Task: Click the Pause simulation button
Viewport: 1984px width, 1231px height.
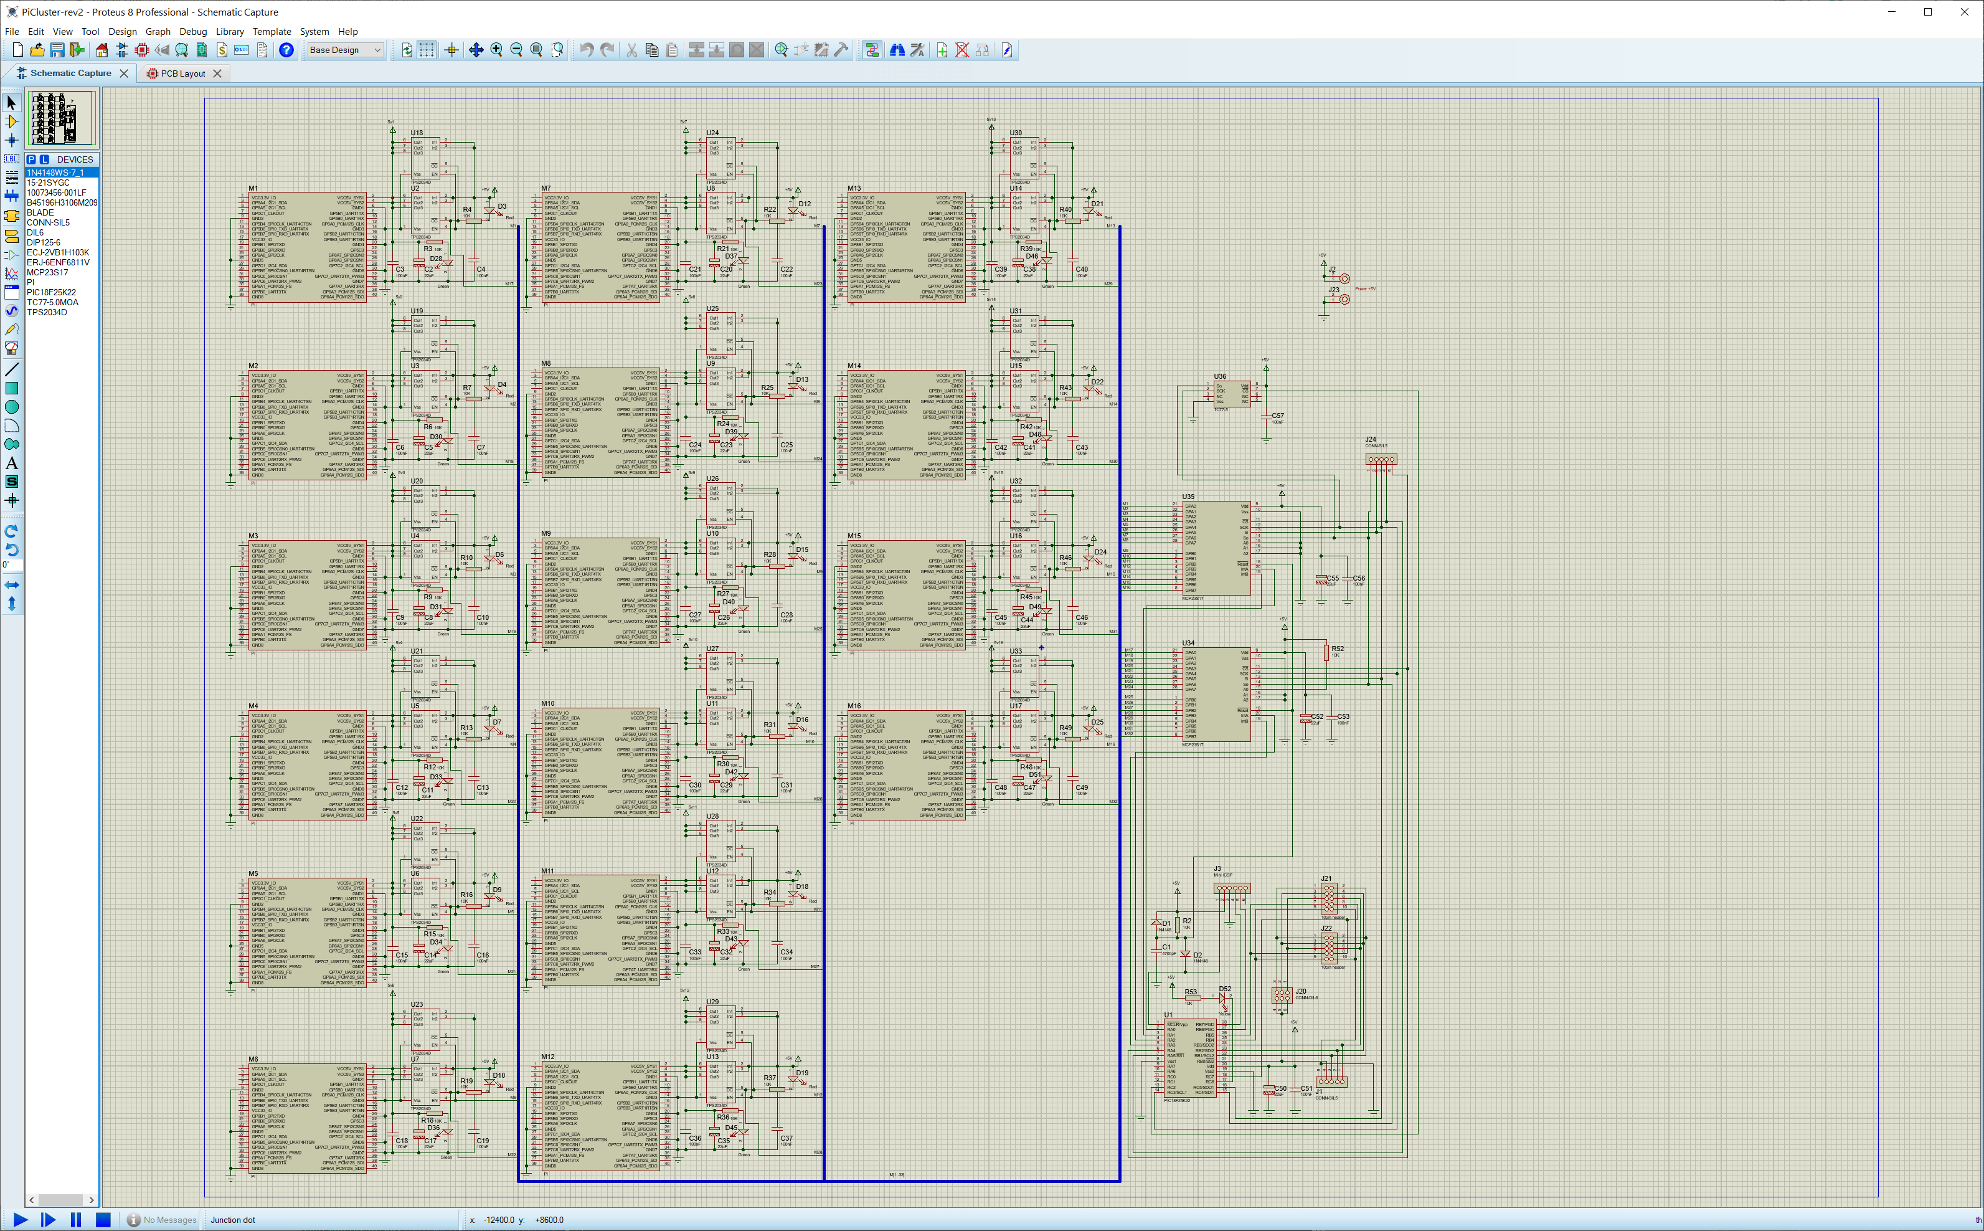Action: [76, 1220]
